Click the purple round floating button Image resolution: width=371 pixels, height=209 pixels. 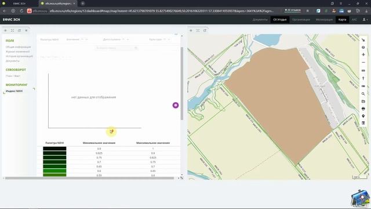click(176, 105)
